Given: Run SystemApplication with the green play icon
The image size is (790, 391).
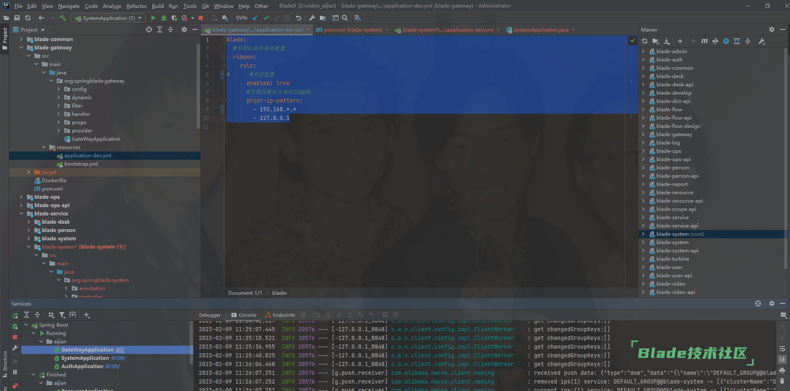Looking at the screenshot, I should click(153, 18).
